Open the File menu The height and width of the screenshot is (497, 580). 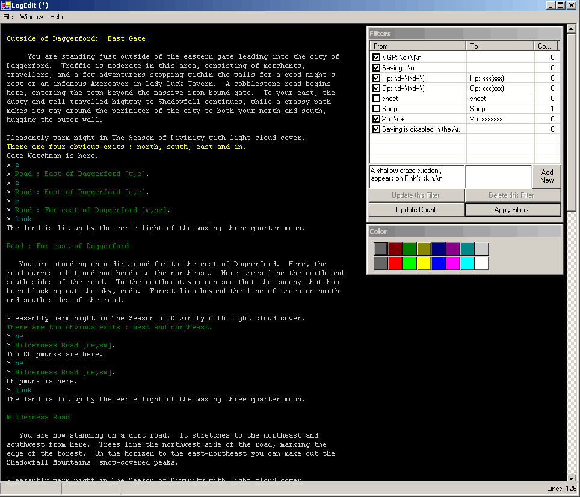8,17
